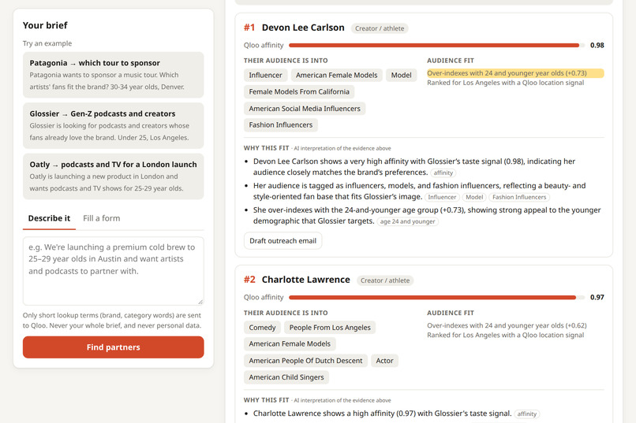Load the Oatly London launch example
The height and width of the screenshot is (423, 636).
point(113,176)
